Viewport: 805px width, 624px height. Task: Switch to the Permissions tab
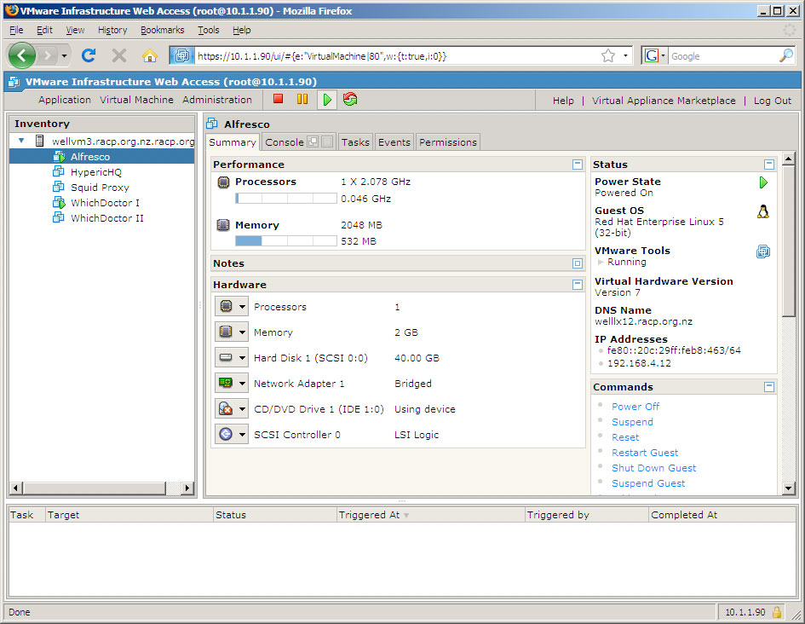[448, 142]
